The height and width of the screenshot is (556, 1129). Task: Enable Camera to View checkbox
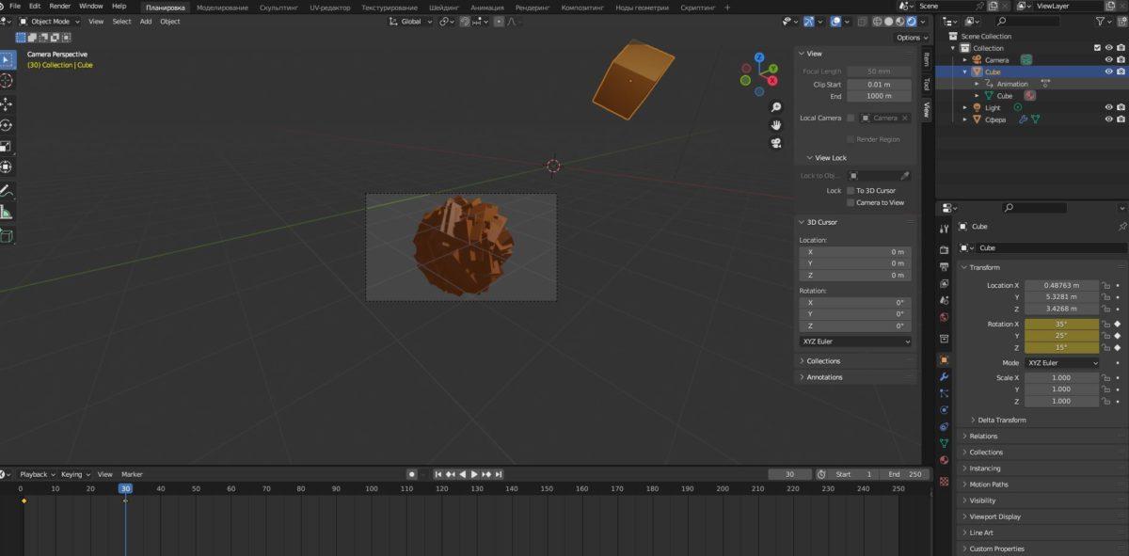851,202
